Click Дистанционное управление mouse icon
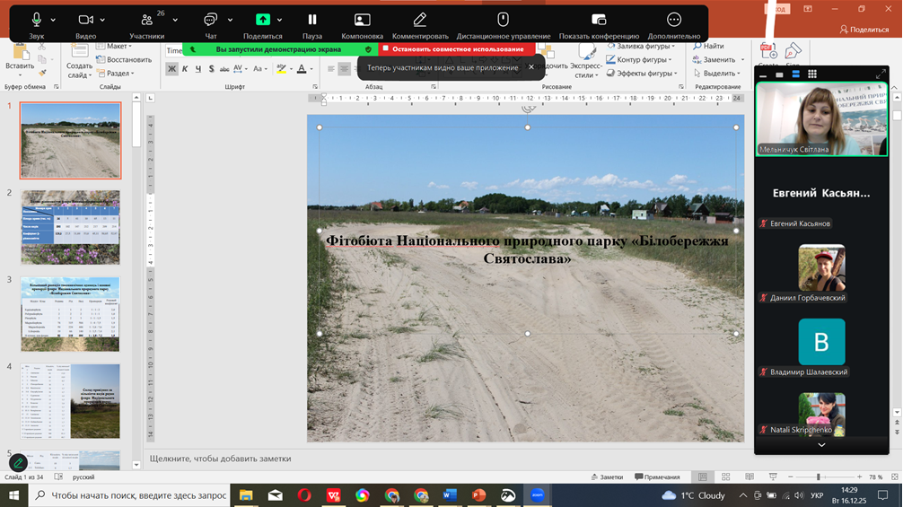Viewport: 903px width, 507px height. 503,24
